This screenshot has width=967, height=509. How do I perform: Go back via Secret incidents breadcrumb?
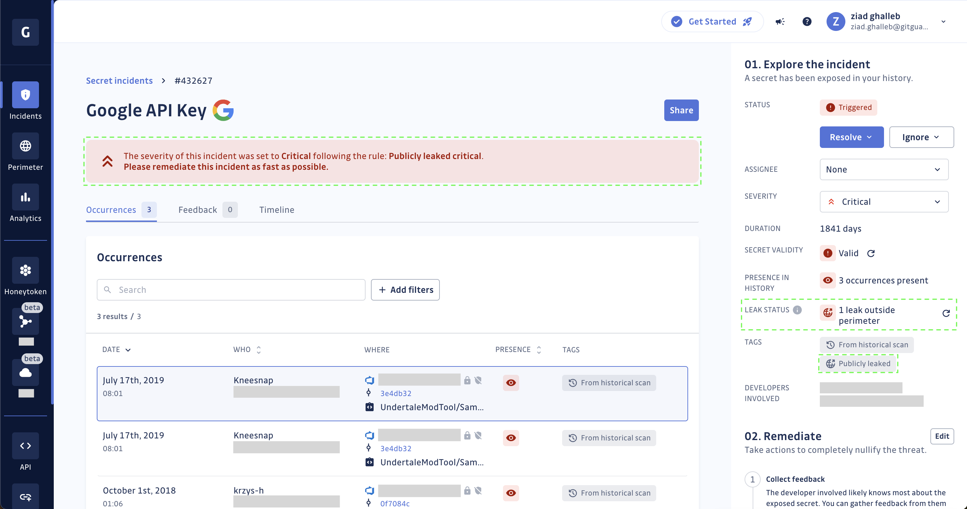[x=119, y=81]
